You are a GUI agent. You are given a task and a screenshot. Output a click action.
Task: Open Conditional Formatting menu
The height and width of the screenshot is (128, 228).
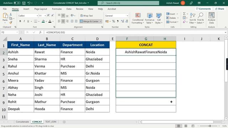click(138, 18)
